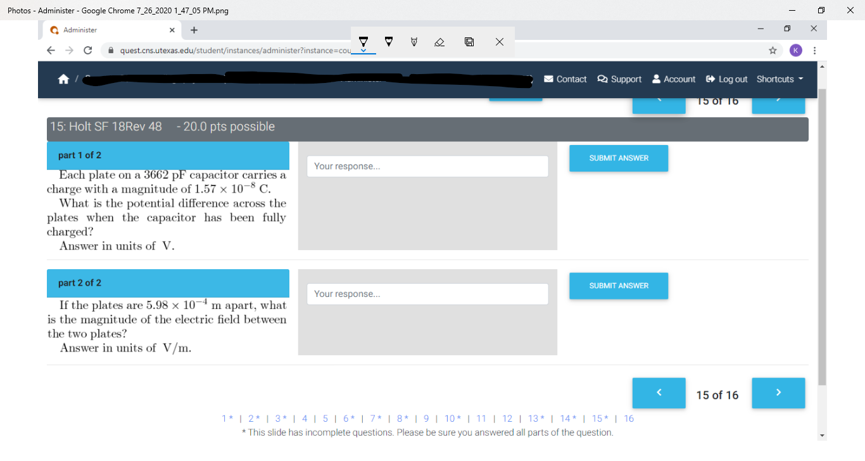Open the pen options dropdown chevron
Screen dimensions: 865x461
(363, 50)
